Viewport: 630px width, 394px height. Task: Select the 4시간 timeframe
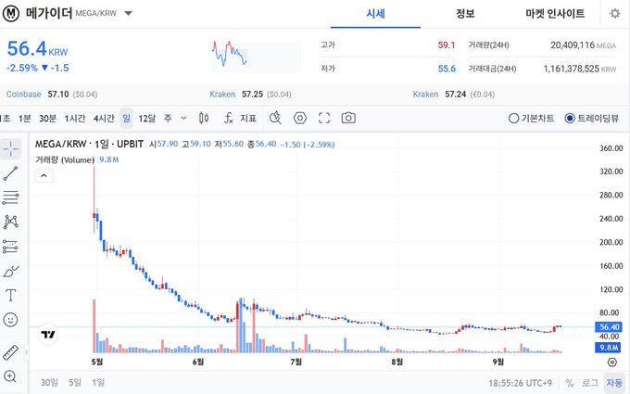(x=104, y=119)
